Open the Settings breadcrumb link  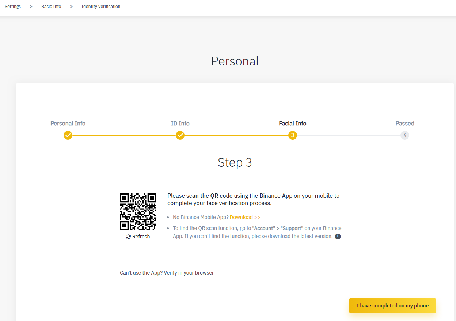pyautogui.click(x=12, y=6)
